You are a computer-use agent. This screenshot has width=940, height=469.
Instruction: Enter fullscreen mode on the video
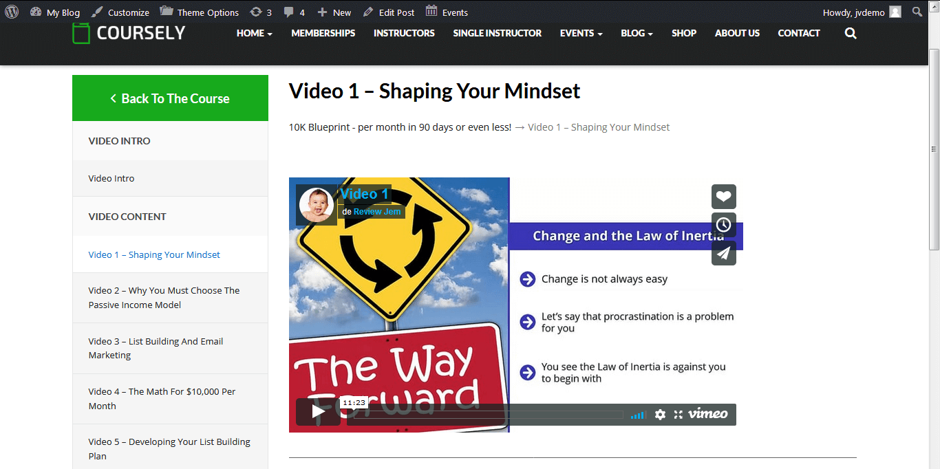coord(678,415)
